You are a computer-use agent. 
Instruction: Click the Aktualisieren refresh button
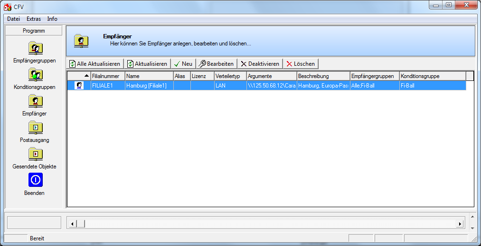click(x=148, y=64)
